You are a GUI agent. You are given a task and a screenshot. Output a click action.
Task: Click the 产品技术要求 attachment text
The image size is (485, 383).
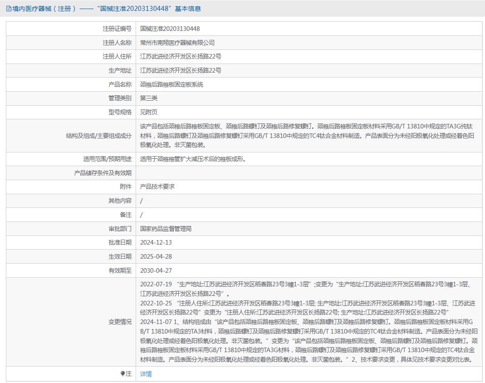(157, 187)
